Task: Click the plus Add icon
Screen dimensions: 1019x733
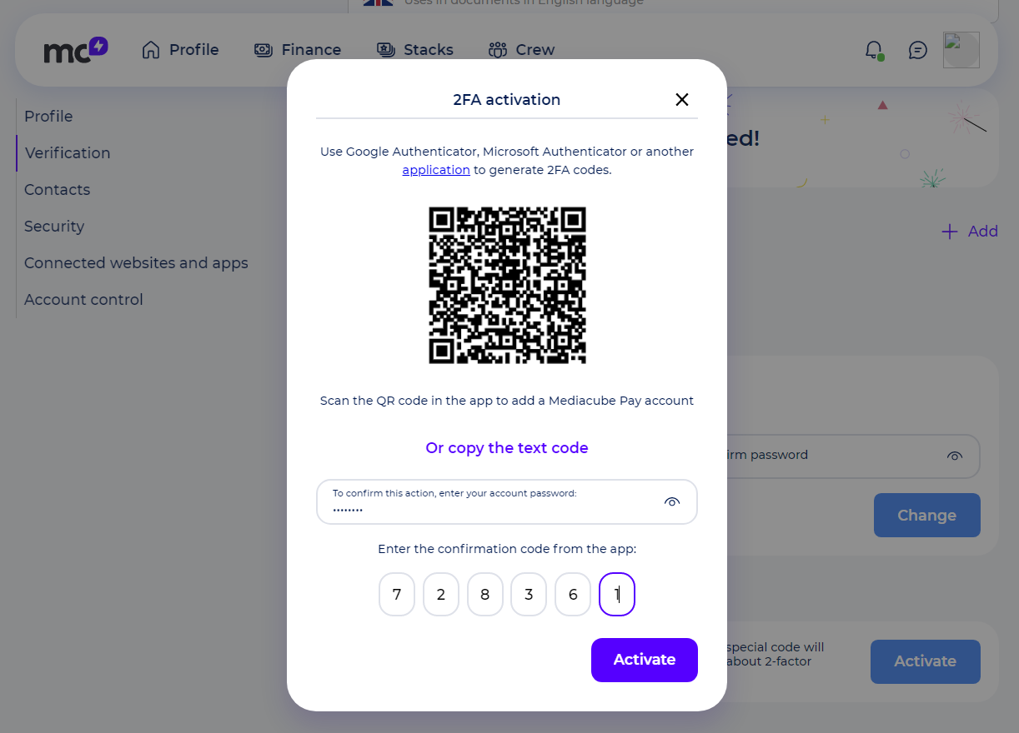Action: click(x=949, y=232)
